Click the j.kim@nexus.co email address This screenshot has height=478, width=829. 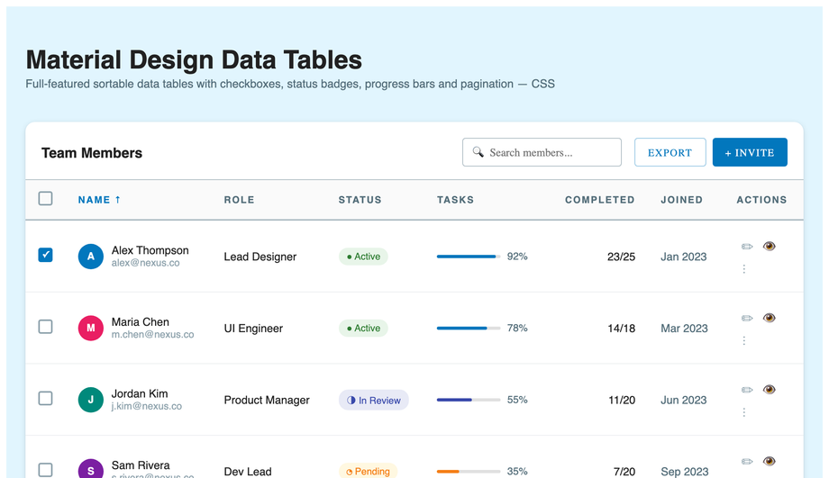[x=147, y=406]
